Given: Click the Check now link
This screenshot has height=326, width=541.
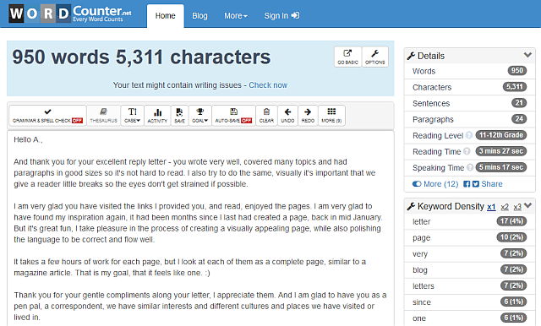Looking at the screenshot, I should tap(268, 85).
